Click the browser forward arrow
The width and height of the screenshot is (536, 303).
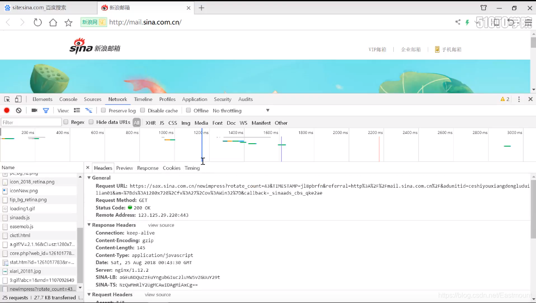point(22,22)
